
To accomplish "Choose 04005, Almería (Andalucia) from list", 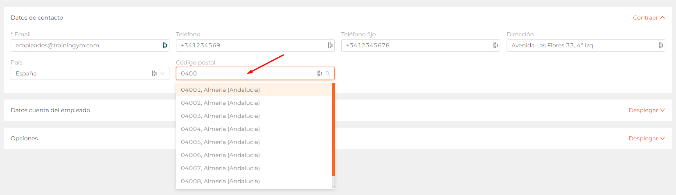I will tap(254, 142).
